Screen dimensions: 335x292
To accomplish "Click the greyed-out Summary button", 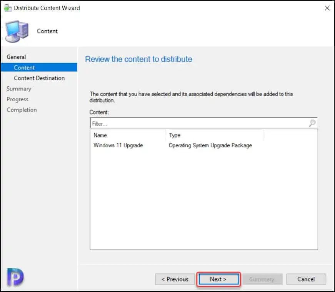I will point(262,279).
